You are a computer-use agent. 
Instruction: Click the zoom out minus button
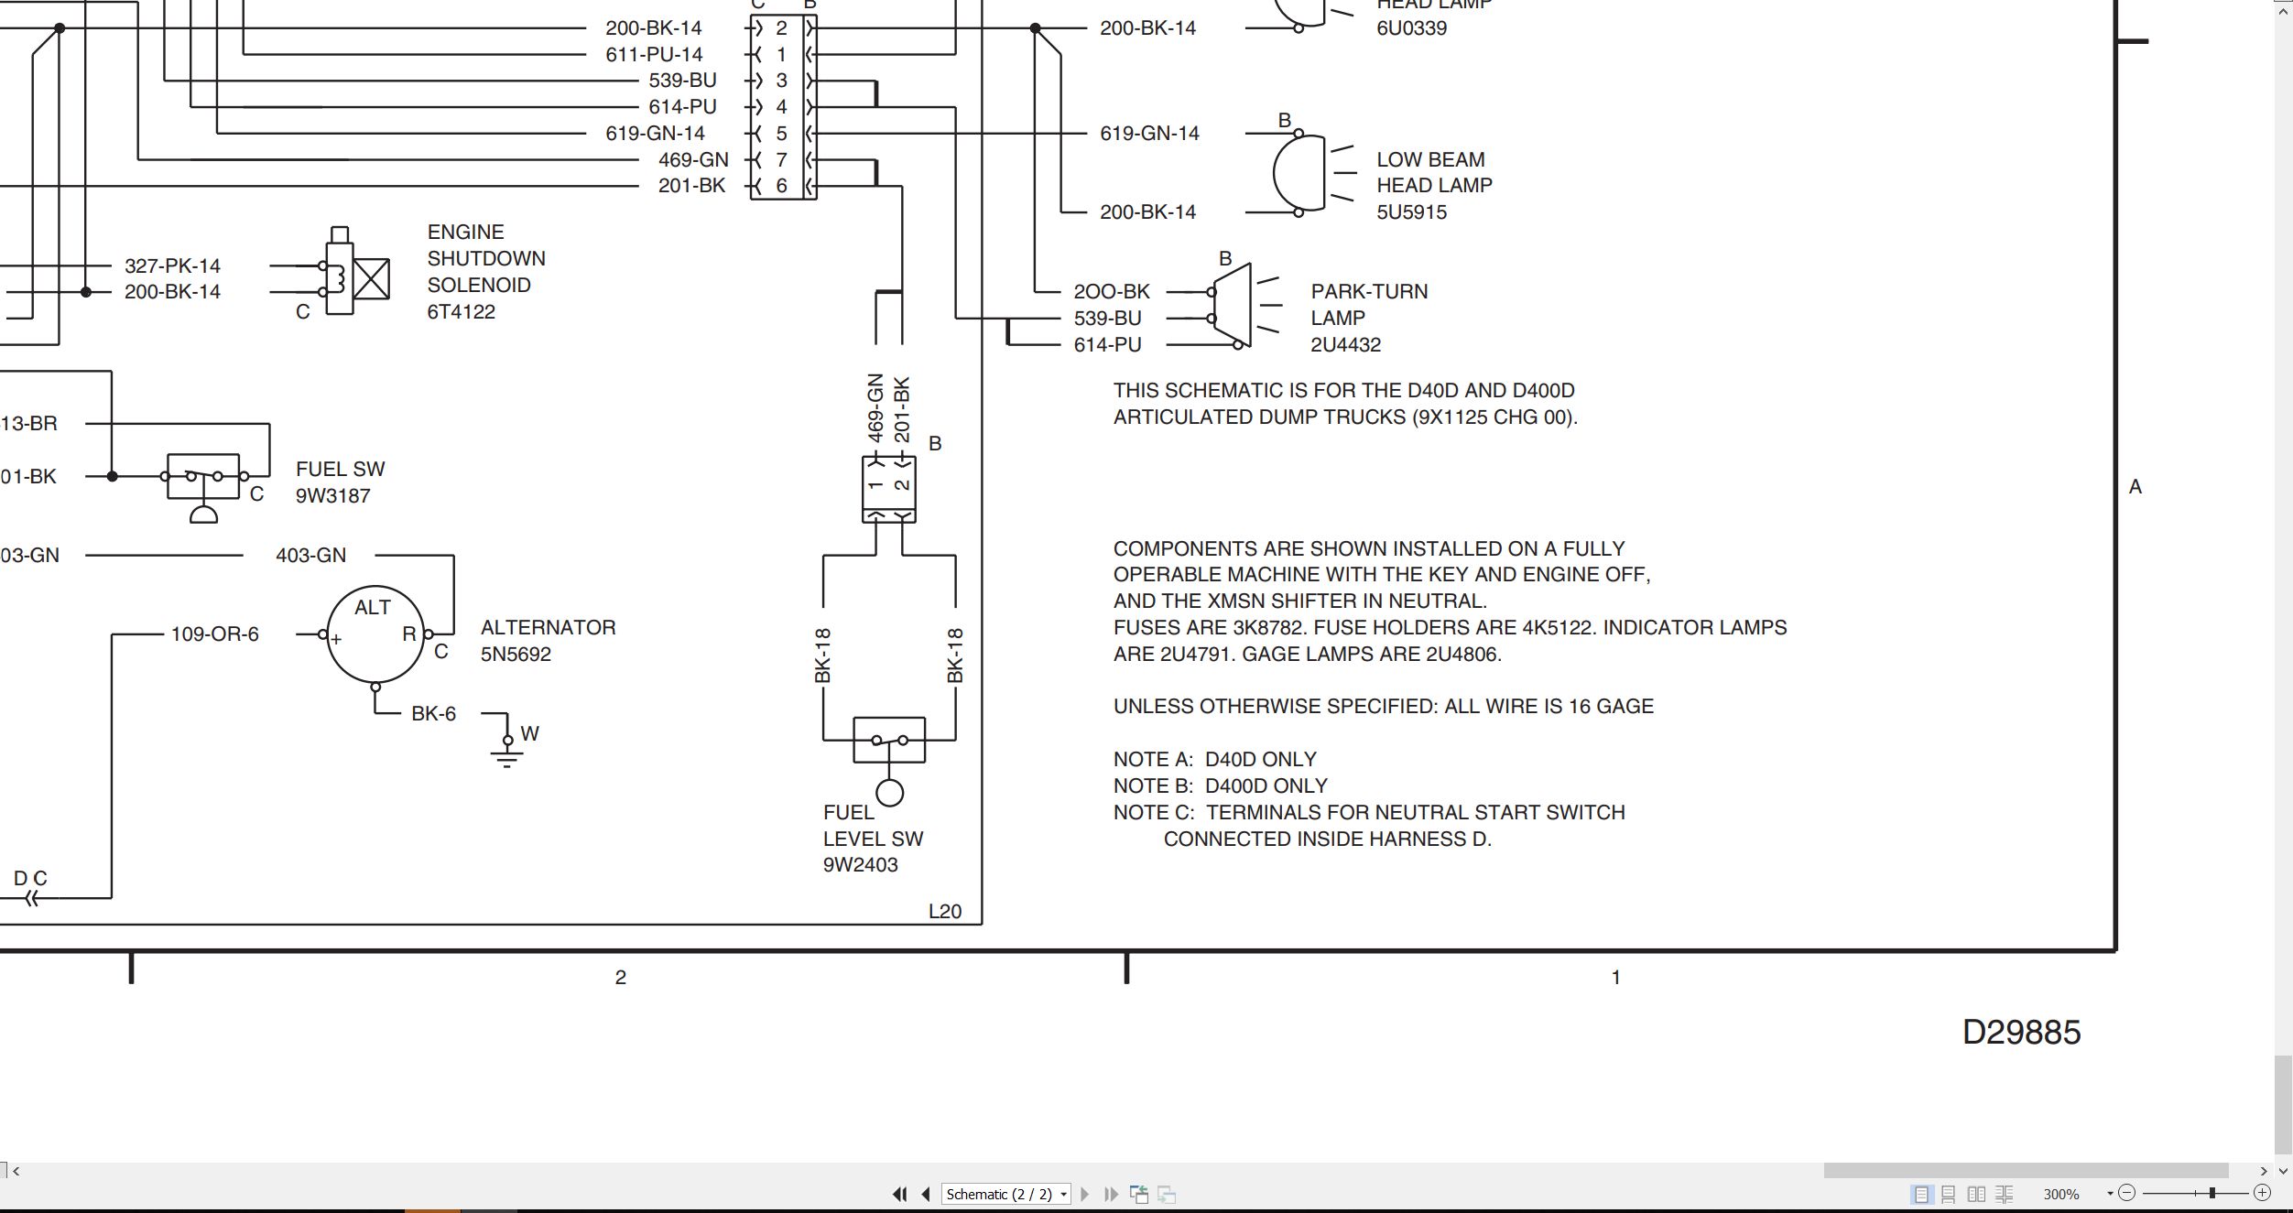pyautogui.click(x=2126, y=1193)
